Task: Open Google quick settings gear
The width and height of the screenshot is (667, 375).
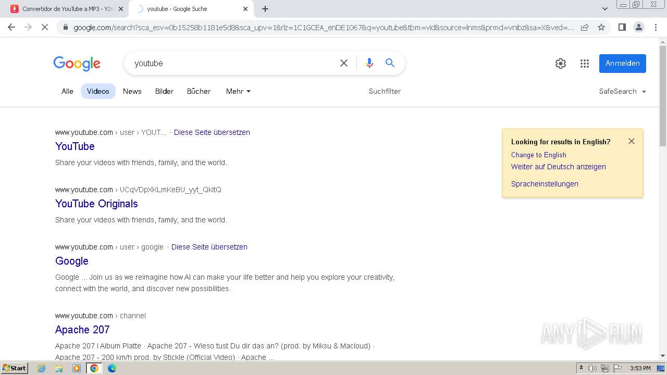Action: 561,64
